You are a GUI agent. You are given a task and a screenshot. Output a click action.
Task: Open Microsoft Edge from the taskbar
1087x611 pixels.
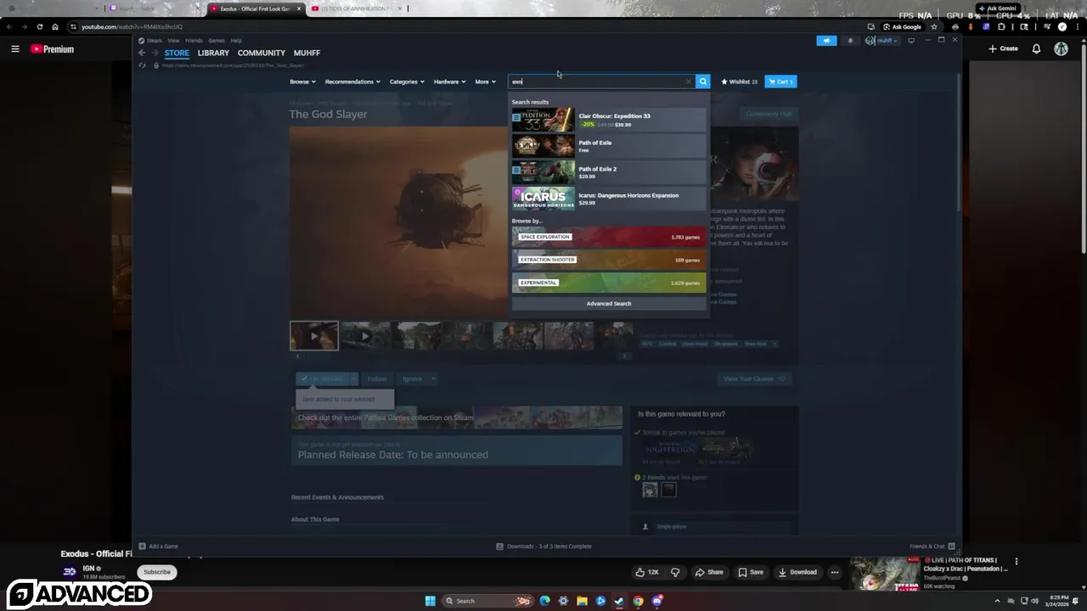[x=544, y=601]
